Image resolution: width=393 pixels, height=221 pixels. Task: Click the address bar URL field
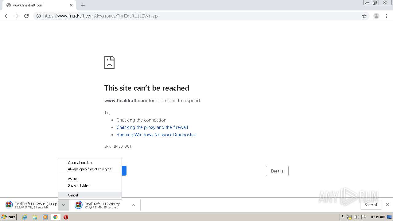click(x=196, y=16)
